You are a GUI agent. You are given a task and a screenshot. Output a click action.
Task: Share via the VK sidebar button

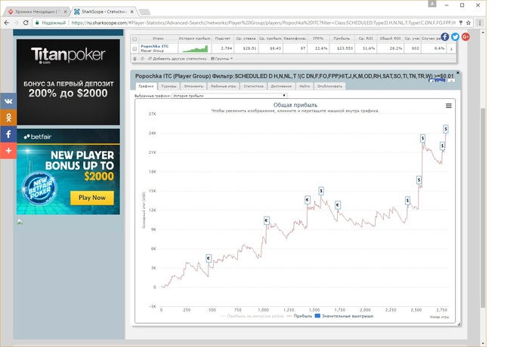8,101
